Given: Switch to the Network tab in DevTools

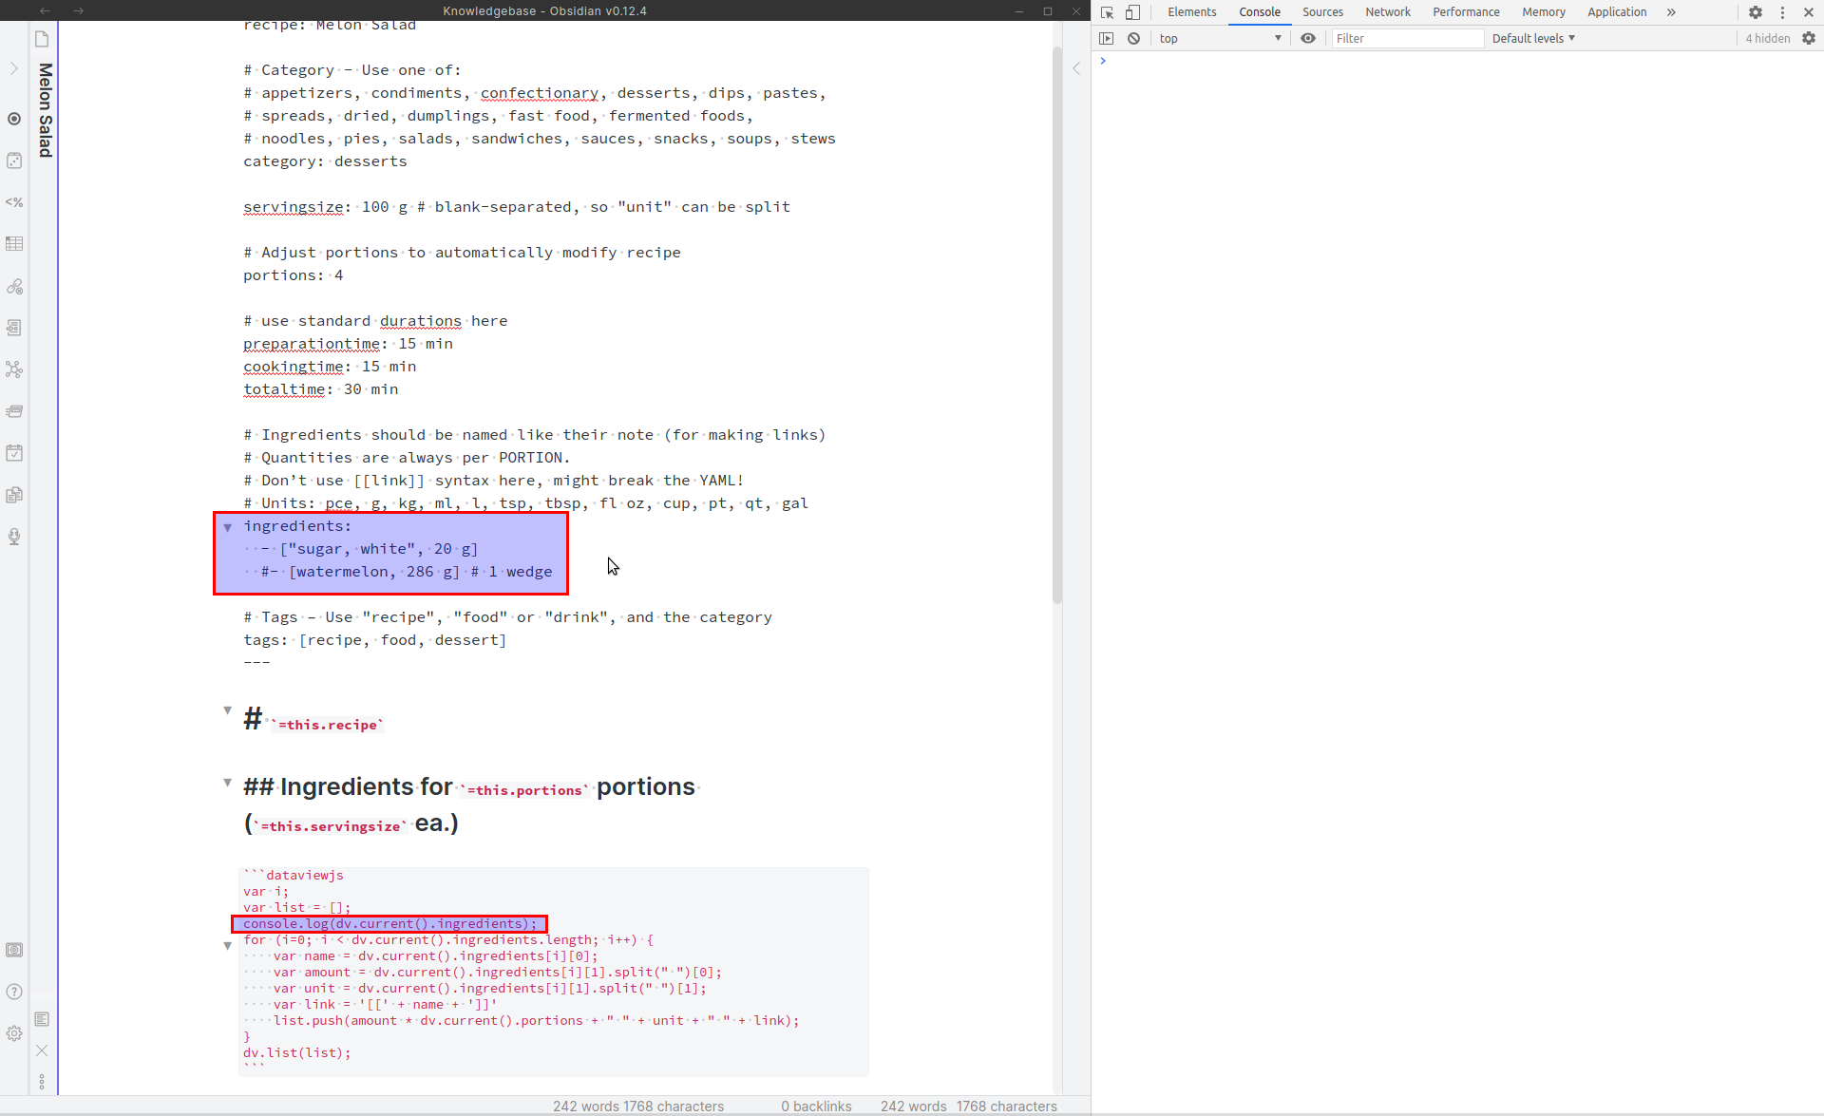Looking at the screenshot, I should [x=1387, y=12].
